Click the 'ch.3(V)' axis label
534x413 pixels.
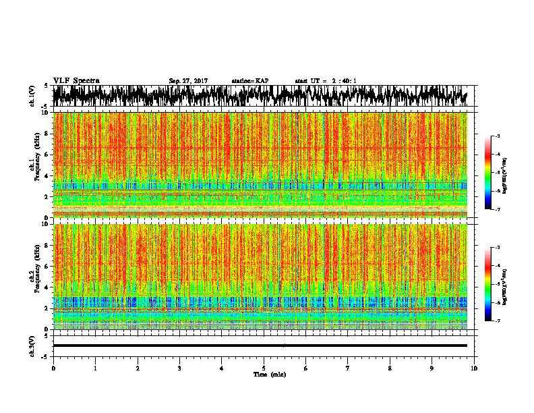pyautogui.click(x=32, y=346)
